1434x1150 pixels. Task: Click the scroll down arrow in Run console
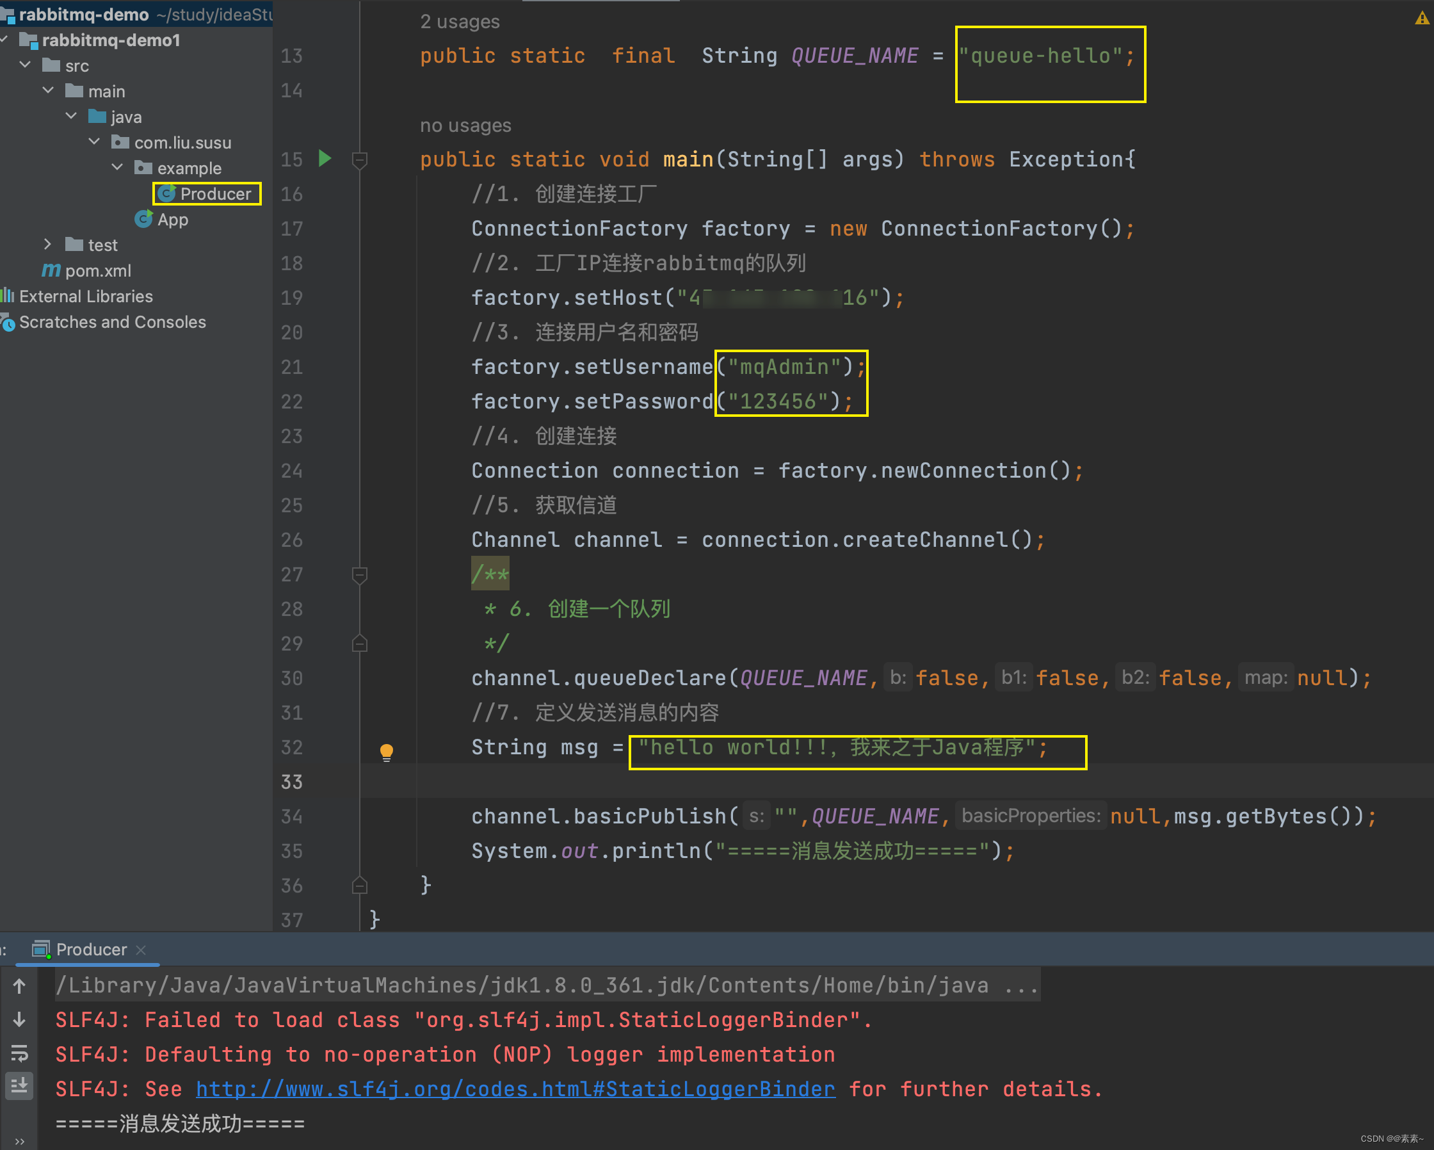point(19,1019)
